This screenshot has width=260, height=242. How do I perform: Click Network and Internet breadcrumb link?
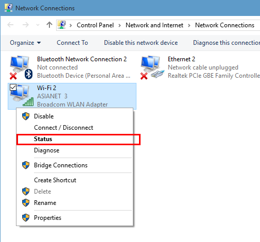pyautogui.click(x=154, y=25)
